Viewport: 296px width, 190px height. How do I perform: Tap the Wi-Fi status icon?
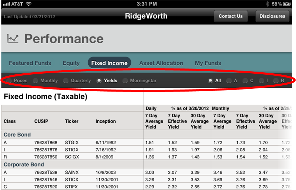click(29, 4)
